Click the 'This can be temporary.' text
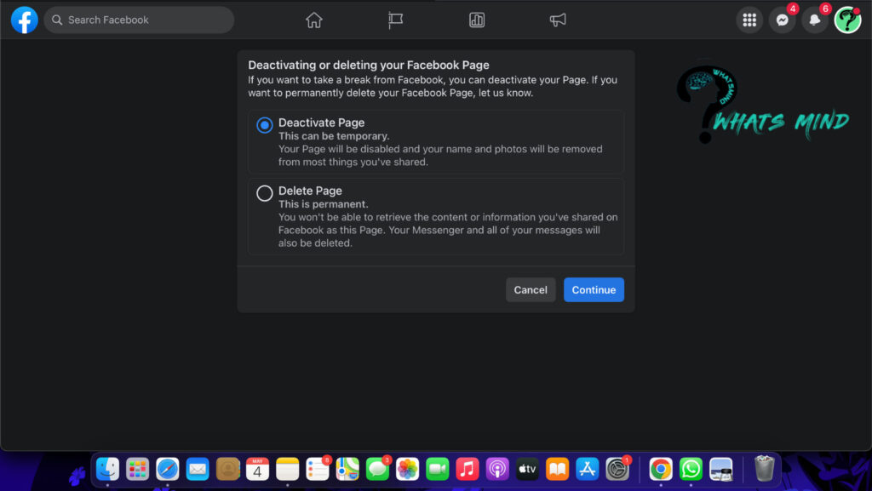The image size is (872, 491). [334, 136]
